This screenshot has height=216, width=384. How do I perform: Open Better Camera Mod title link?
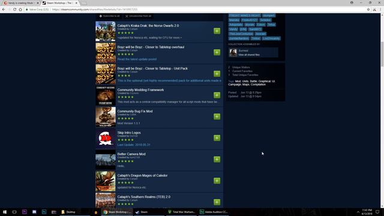(131, 154)
